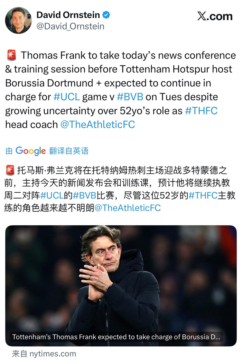Open the @David_Ornstein handle
Viewport: 242px width, 364px height.
[x=70, y=26]
